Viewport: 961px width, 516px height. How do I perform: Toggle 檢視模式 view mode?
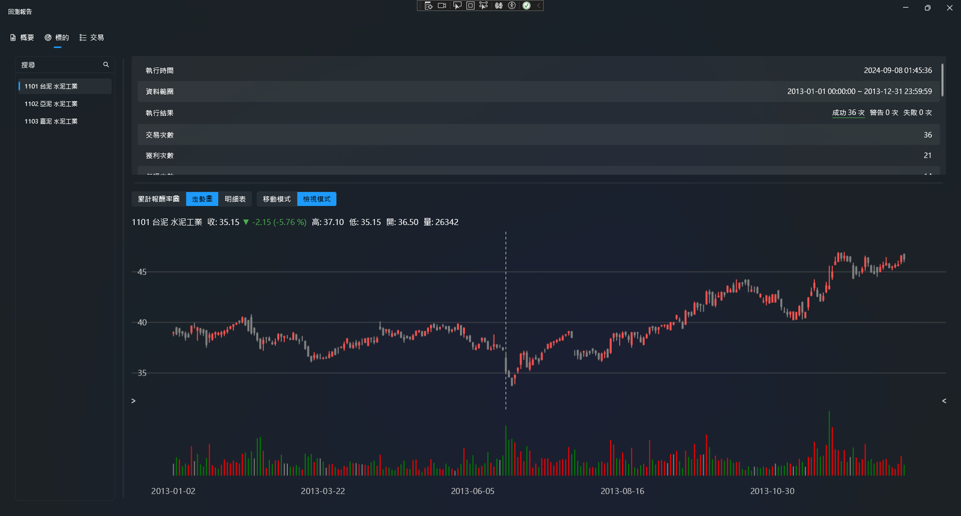pyautogui.click(x=316, y=199)
